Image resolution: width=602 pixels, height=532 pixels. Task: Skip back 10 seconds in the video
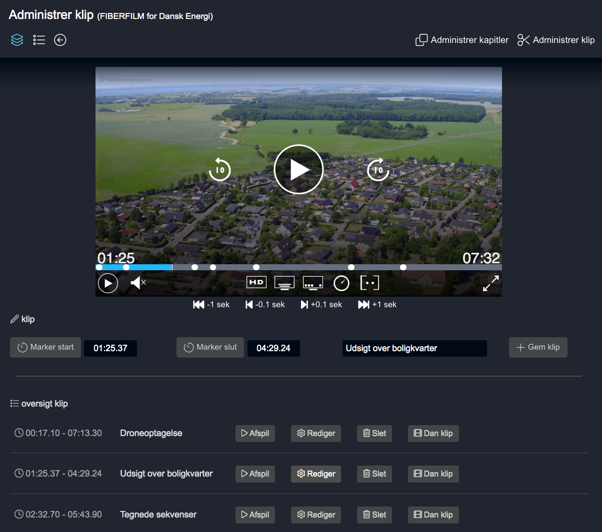tap(219, 169)
